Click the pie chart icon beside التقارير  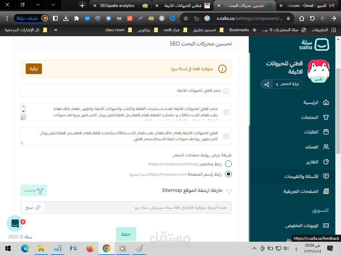(x=326, y=162)
